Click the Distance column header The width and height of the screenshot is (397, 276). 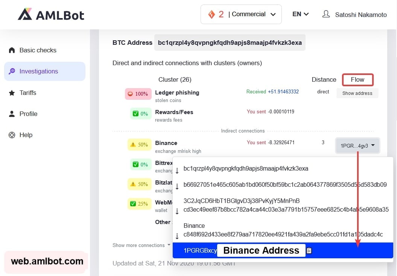coord(324,79)
